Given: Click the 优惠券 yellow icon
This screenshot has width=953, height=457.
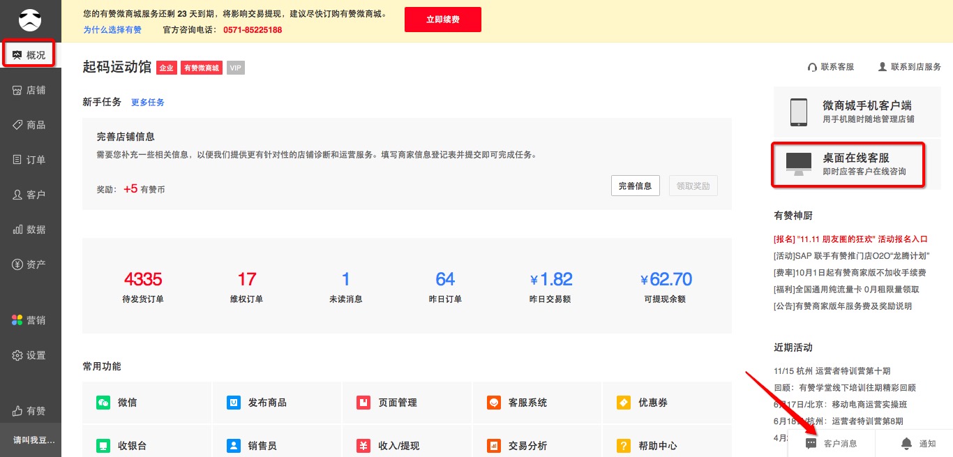Looking at the screenshot, I should tap(624, 403).
